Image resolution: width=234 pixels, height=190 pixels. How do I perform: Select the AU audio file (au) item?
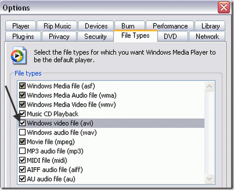coord(51,179)
